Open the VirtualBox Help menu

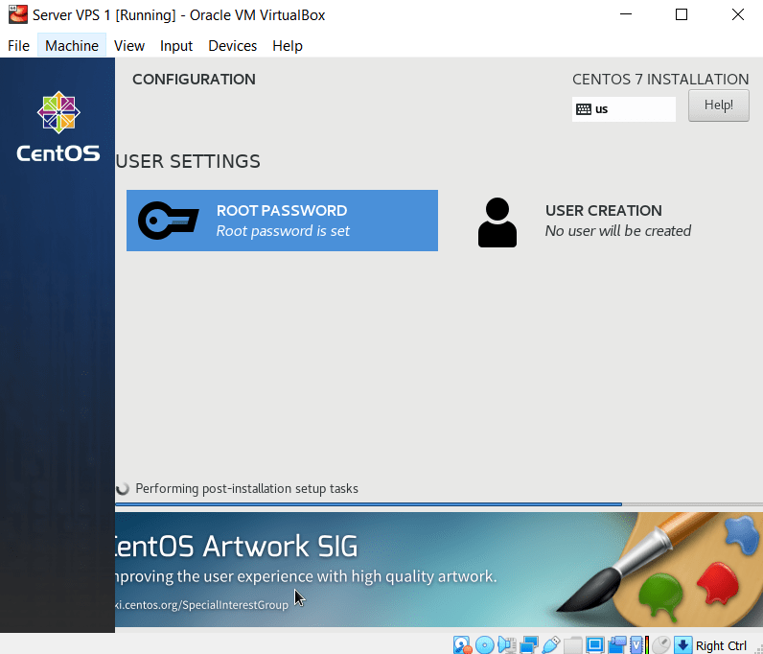pos(288,46)
